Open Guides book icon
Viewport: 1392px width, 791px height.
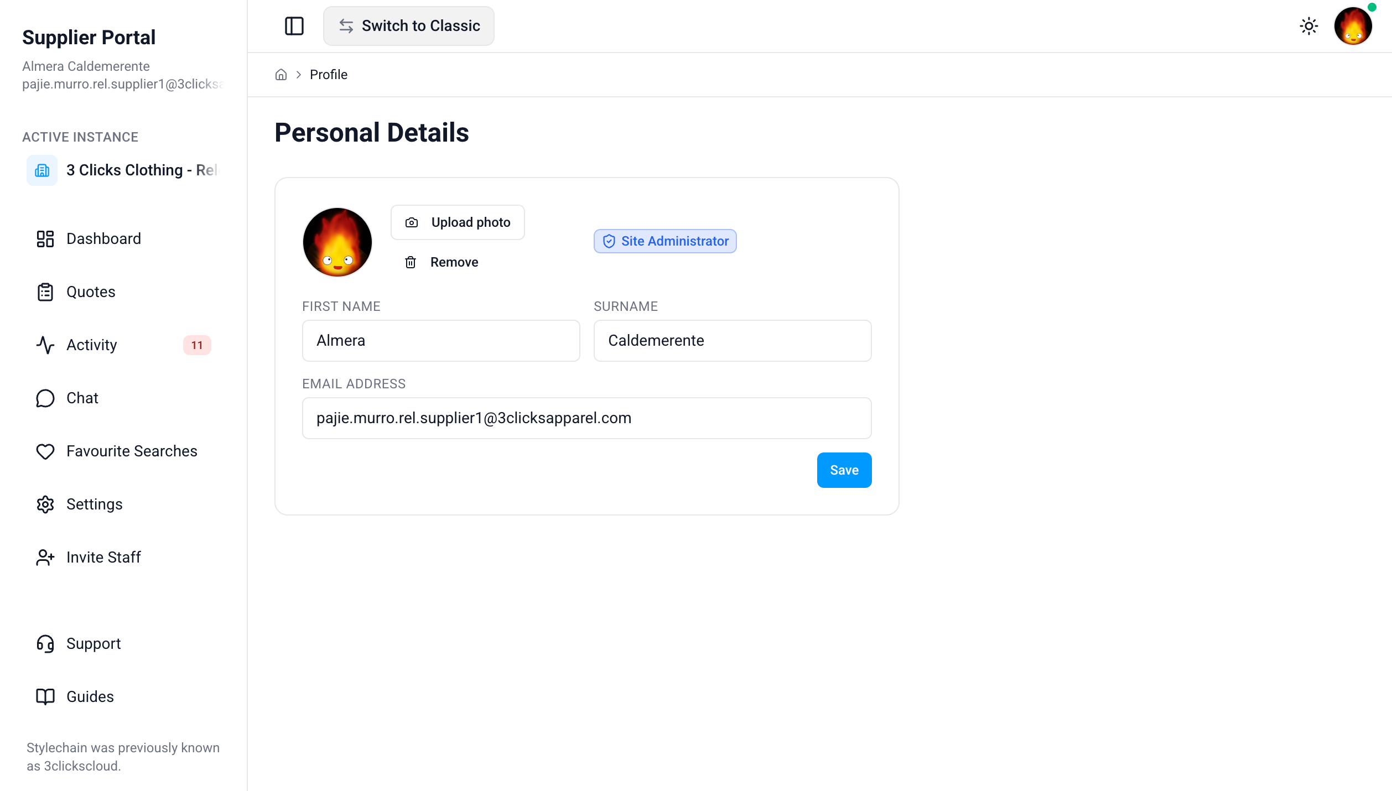point(45,697)
